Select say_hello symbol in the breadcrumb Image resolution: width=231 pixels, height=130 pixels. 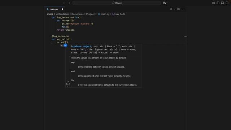tap(119, 14)
